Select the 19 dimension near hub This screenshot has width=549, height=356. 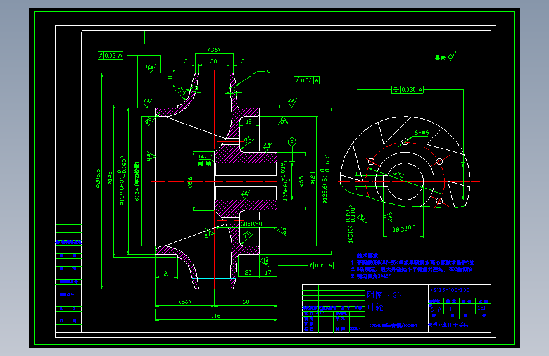pyautogui.click(x=249, y=122)
